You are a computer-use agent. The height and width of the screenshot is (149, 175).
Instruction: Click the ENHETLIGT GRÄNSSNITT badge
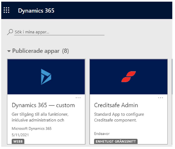coord(116,141)
